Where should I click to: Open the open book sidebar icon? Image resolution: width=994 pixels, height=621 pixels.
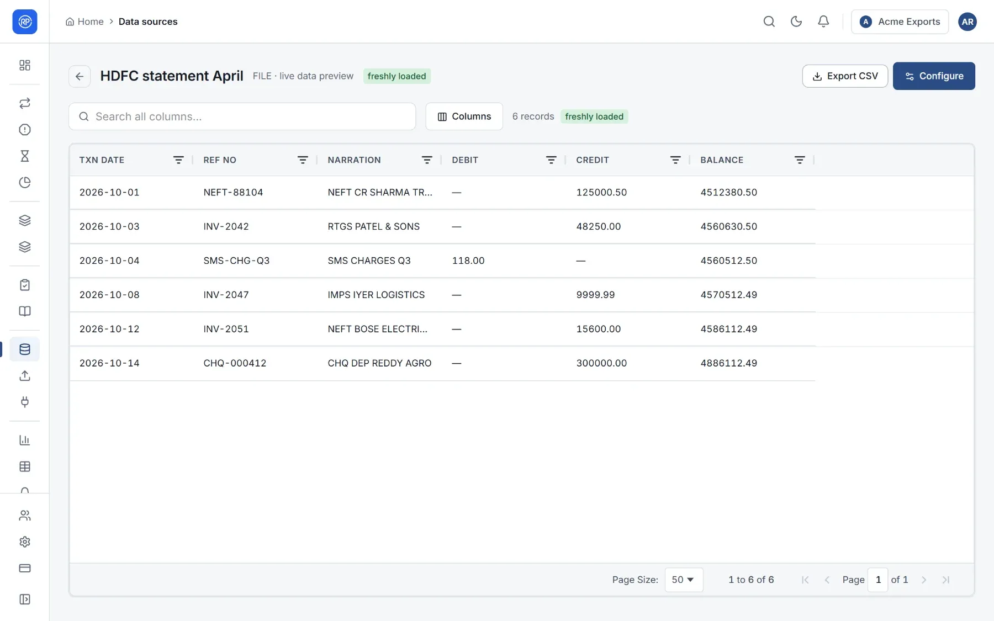25,311
